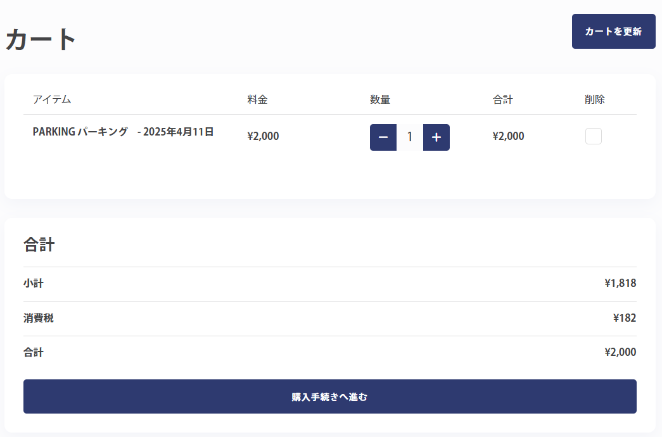Click the カート page heading
The image size is (662, 437).
(x=41, y=40)
